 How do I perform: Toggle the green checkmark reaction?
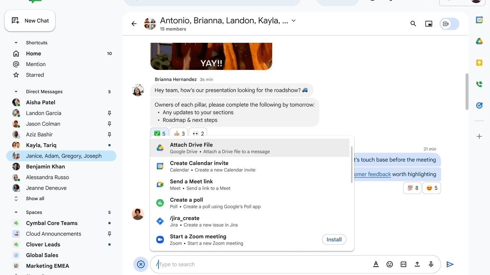click(x=159, y=133)
